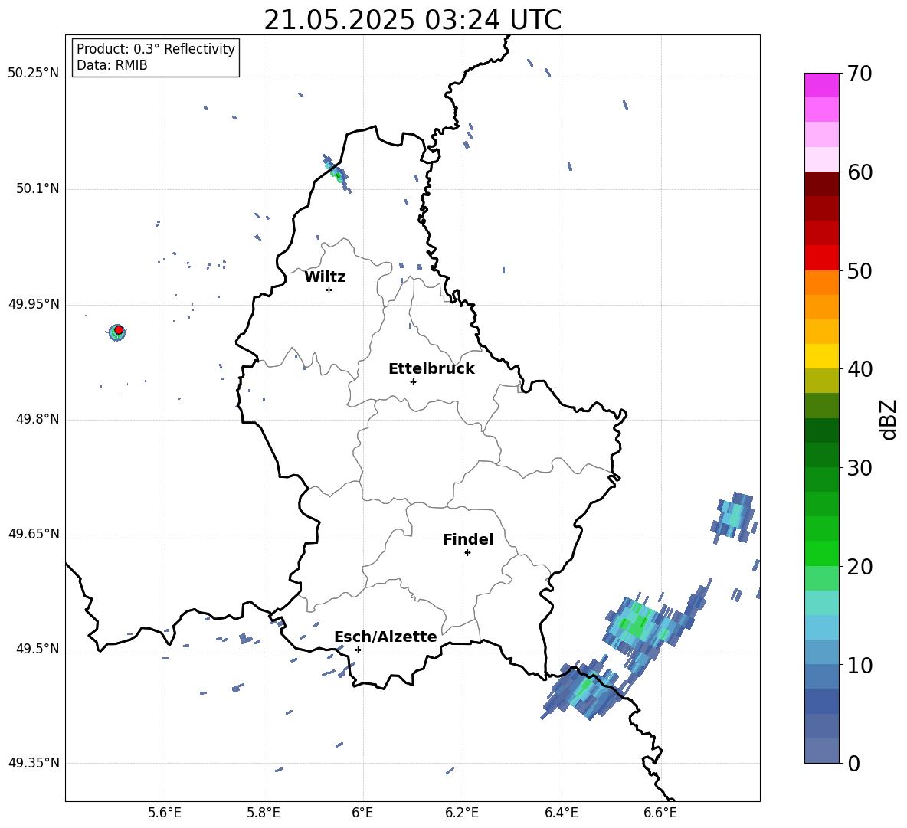Click the magenta top colorbar segment

point(821,85)
